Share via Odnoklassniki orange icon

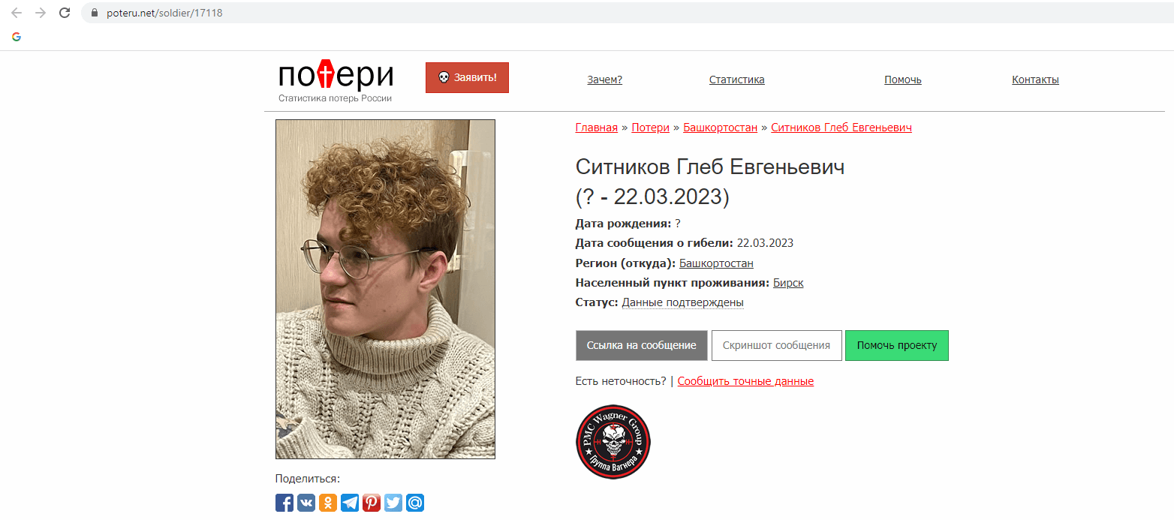click(328, 503)
